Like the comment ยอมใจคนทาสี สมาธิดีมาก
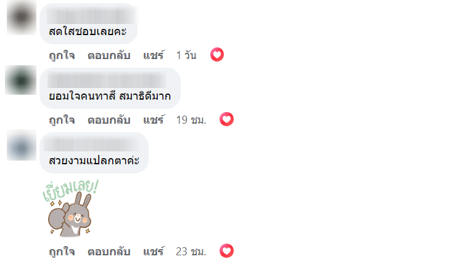The height and width of the screenshot is (259, 449). (x=62, y=119)
